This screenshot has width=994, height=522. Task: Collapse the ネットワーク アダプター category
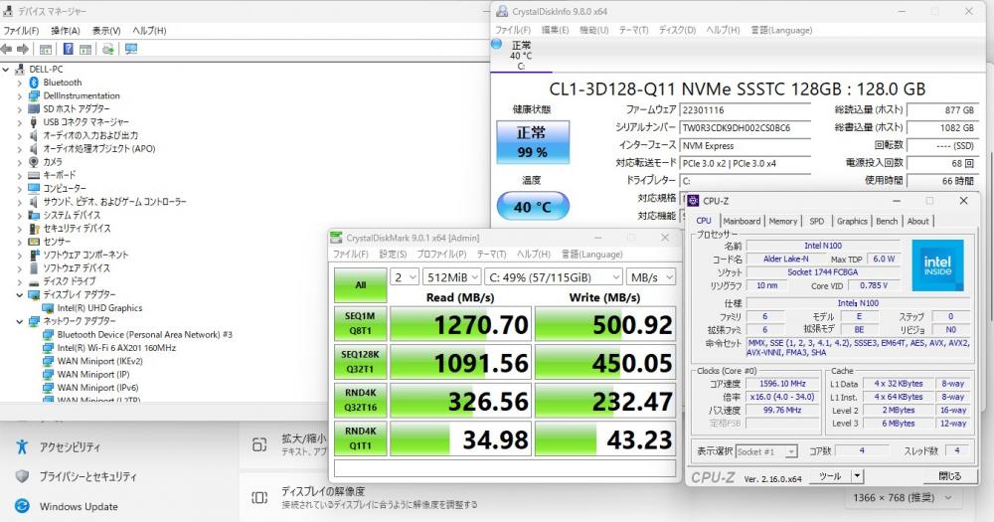pos(20,321)
